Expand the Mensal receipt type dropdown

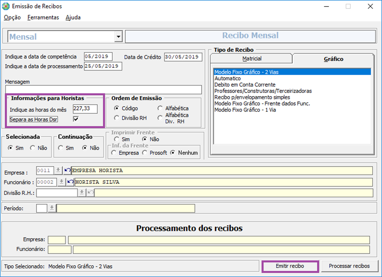(118, 37)
